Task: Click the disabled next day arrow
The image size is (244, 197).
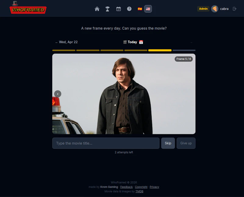Action: [191, 42]
